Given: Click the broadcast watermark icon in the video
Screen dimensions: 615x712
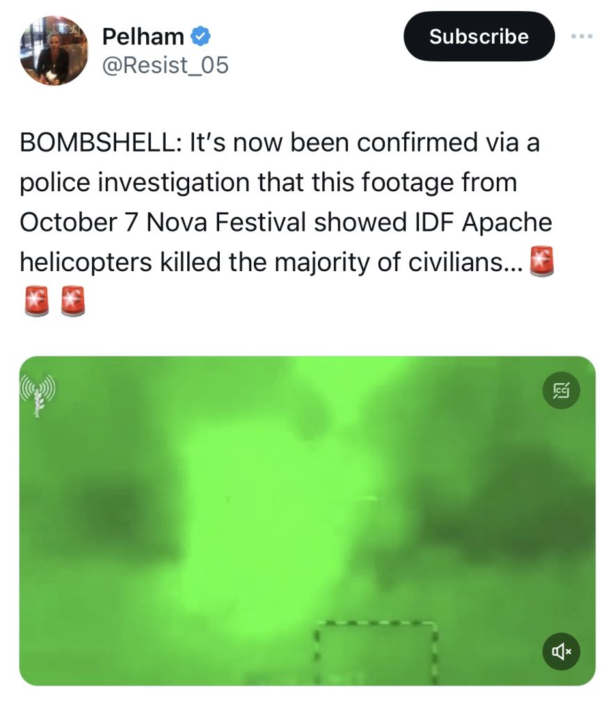Looking at the screenshot, I should pos(36,395).
